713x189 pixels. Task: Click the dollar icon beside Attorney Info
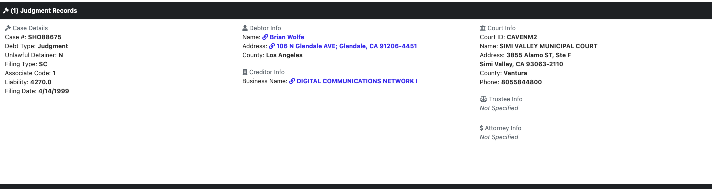[x=481, y=128]
